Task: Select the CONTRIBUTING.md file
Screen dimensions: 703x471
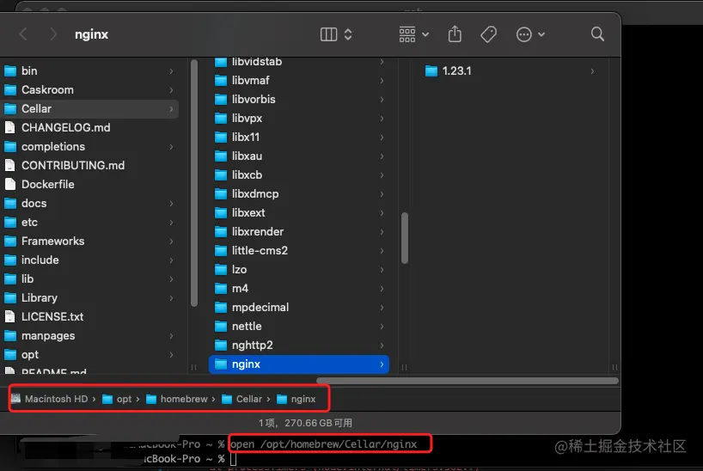Action: tap(89, 166)
